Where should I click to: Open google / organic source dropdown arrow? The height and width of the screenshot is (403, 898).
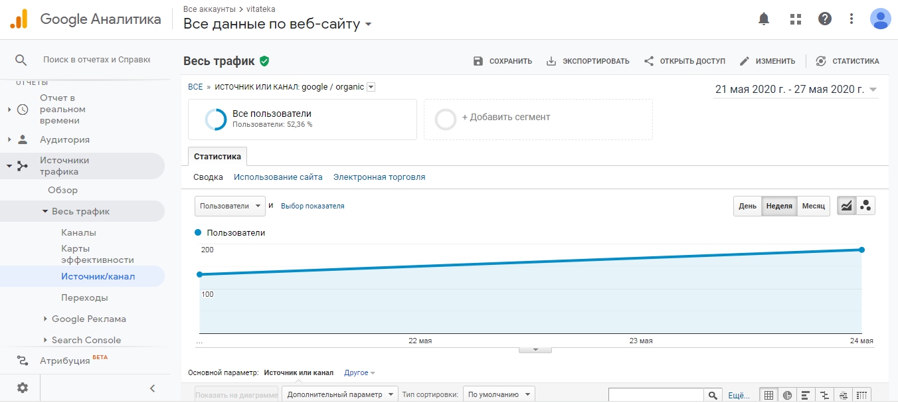371,87
